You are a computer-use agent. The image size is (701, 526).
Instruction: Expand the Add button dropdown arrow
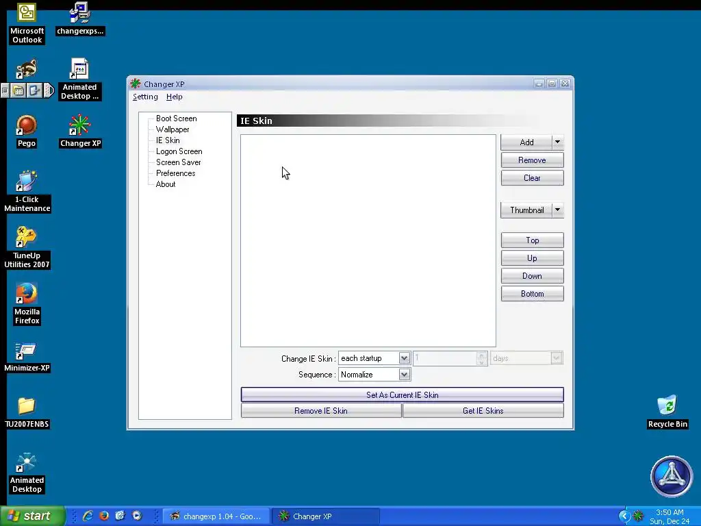[557, 142]
